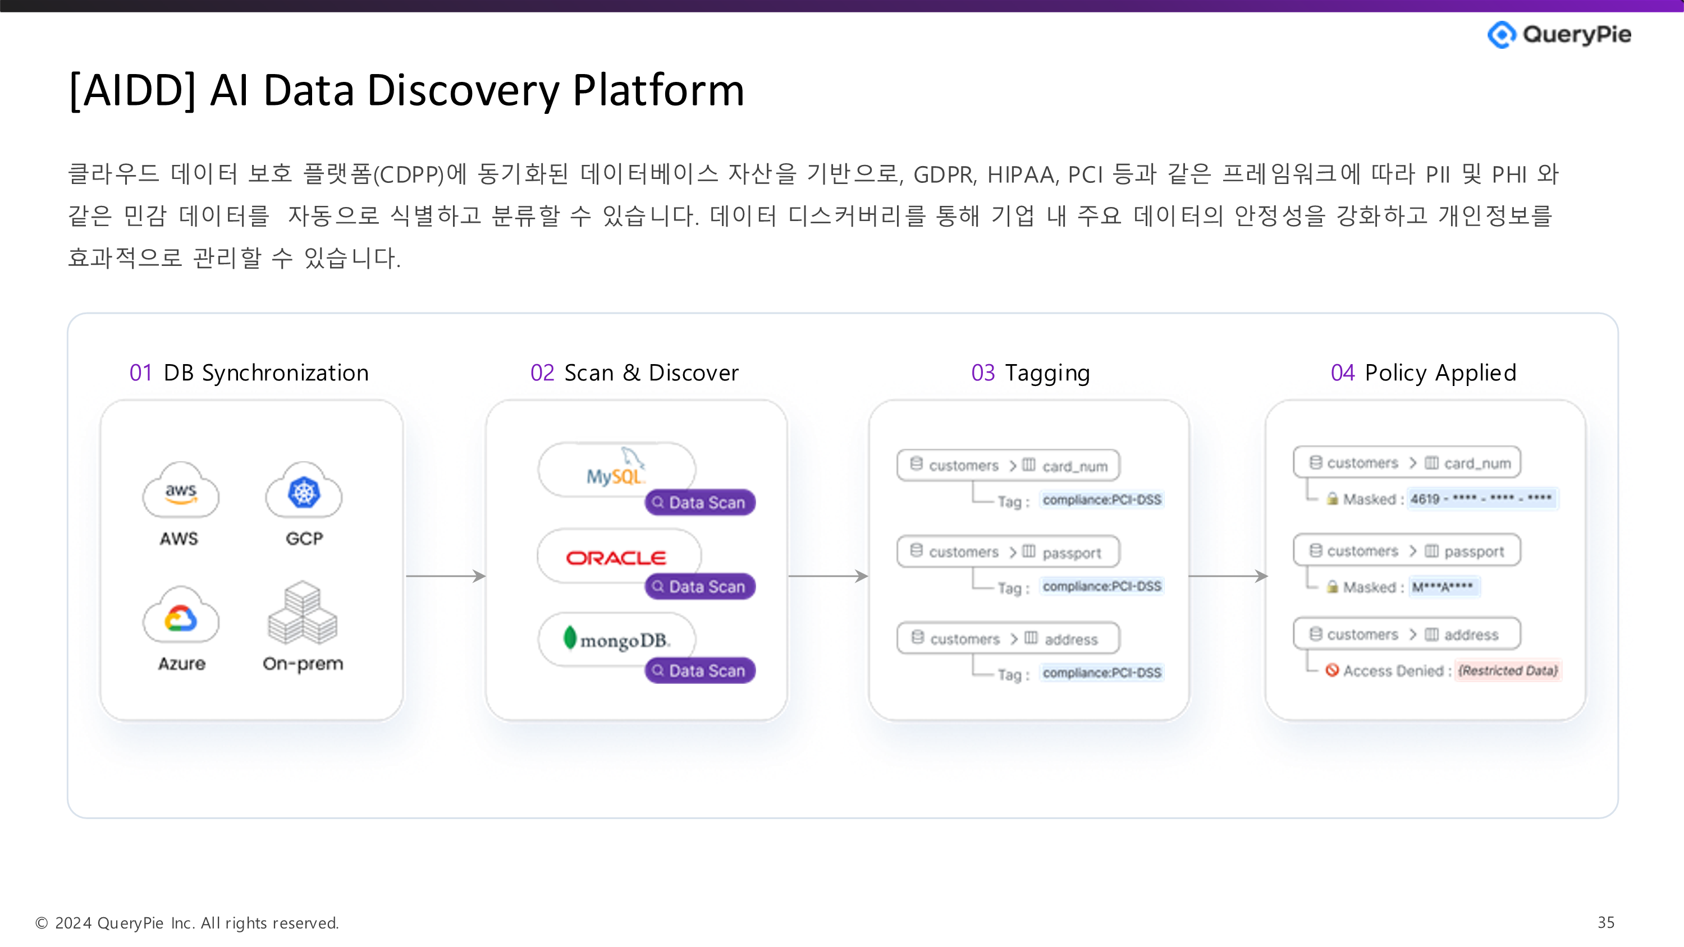The image size is (1684, 947).
Task: Select the 03 Tagging heading
Action: click(x=1030, y=373)
